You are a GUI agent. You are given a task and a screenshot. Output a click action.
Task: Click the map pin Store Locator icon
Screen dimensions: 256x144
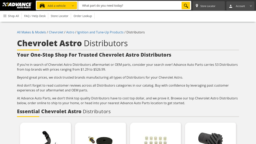click(x=197, y=6)
